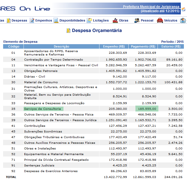Click the Licitações folder icon
The height and width of the screenshot is (180, 187).
pos(89,20)
